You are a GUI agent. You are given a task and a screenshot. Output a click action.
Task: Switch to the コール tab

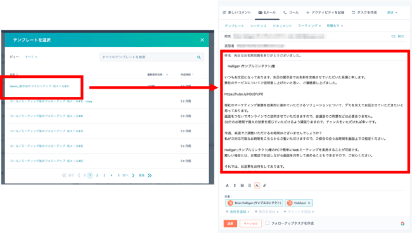[291, 12]
